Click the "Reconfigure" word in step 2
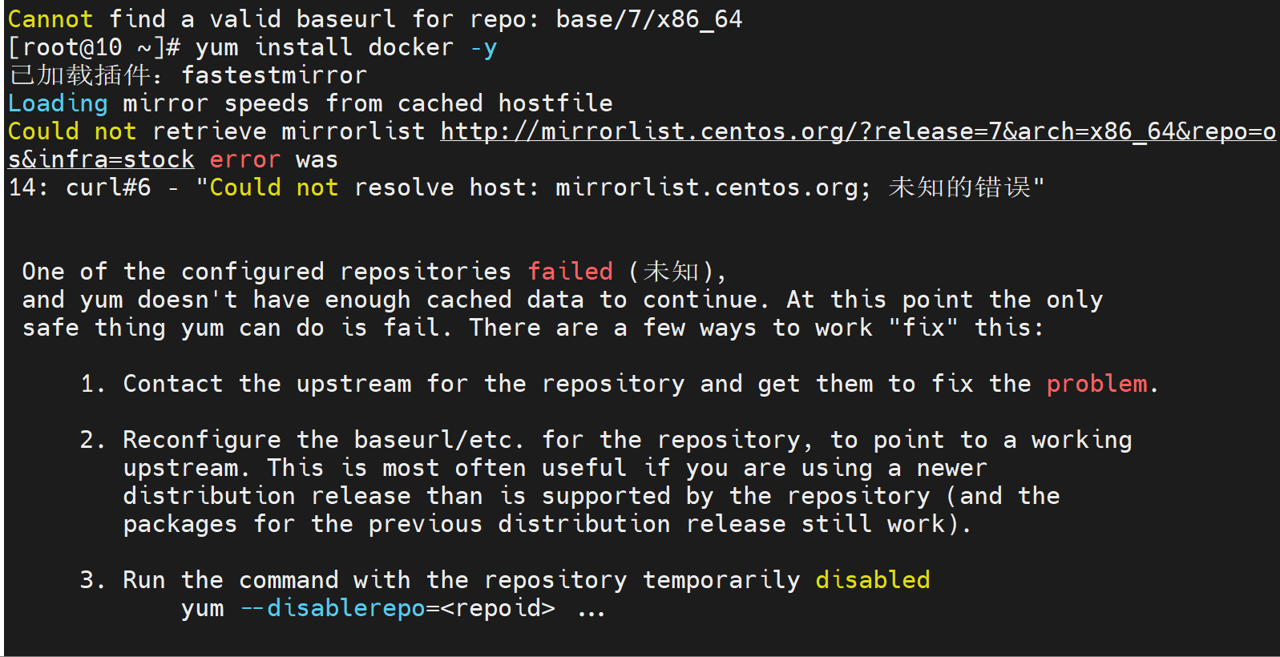 point(202,440)
